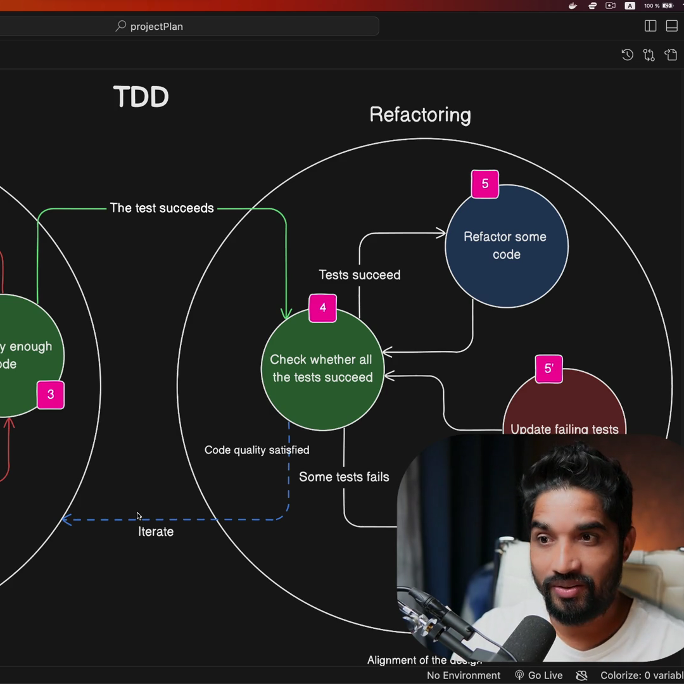684x684 pixels.
Task: Select the green Check whether all tests succeed node
Action: (322, 369)
